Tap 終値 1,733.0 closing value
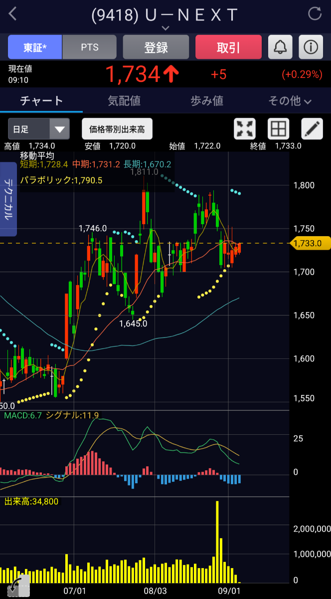 [276, 146]
